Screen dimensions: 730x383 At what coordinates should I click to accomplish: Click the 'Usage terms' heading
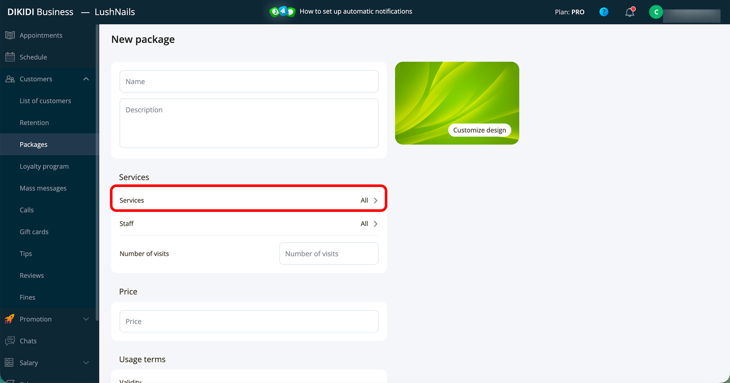[142, 359]
